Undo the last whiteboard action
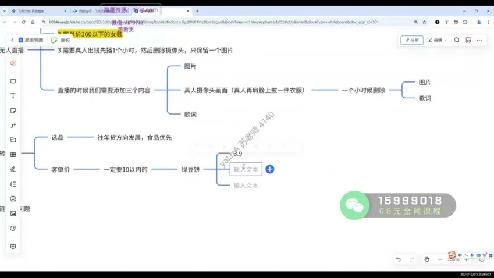This screenshot has width=494, height=278. click(398, 259)
